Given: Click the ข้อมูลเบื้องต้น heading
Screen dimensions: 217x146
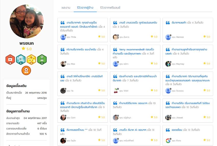Looking at the screenshot, I should pyautogui.click(x=16, y=86).
